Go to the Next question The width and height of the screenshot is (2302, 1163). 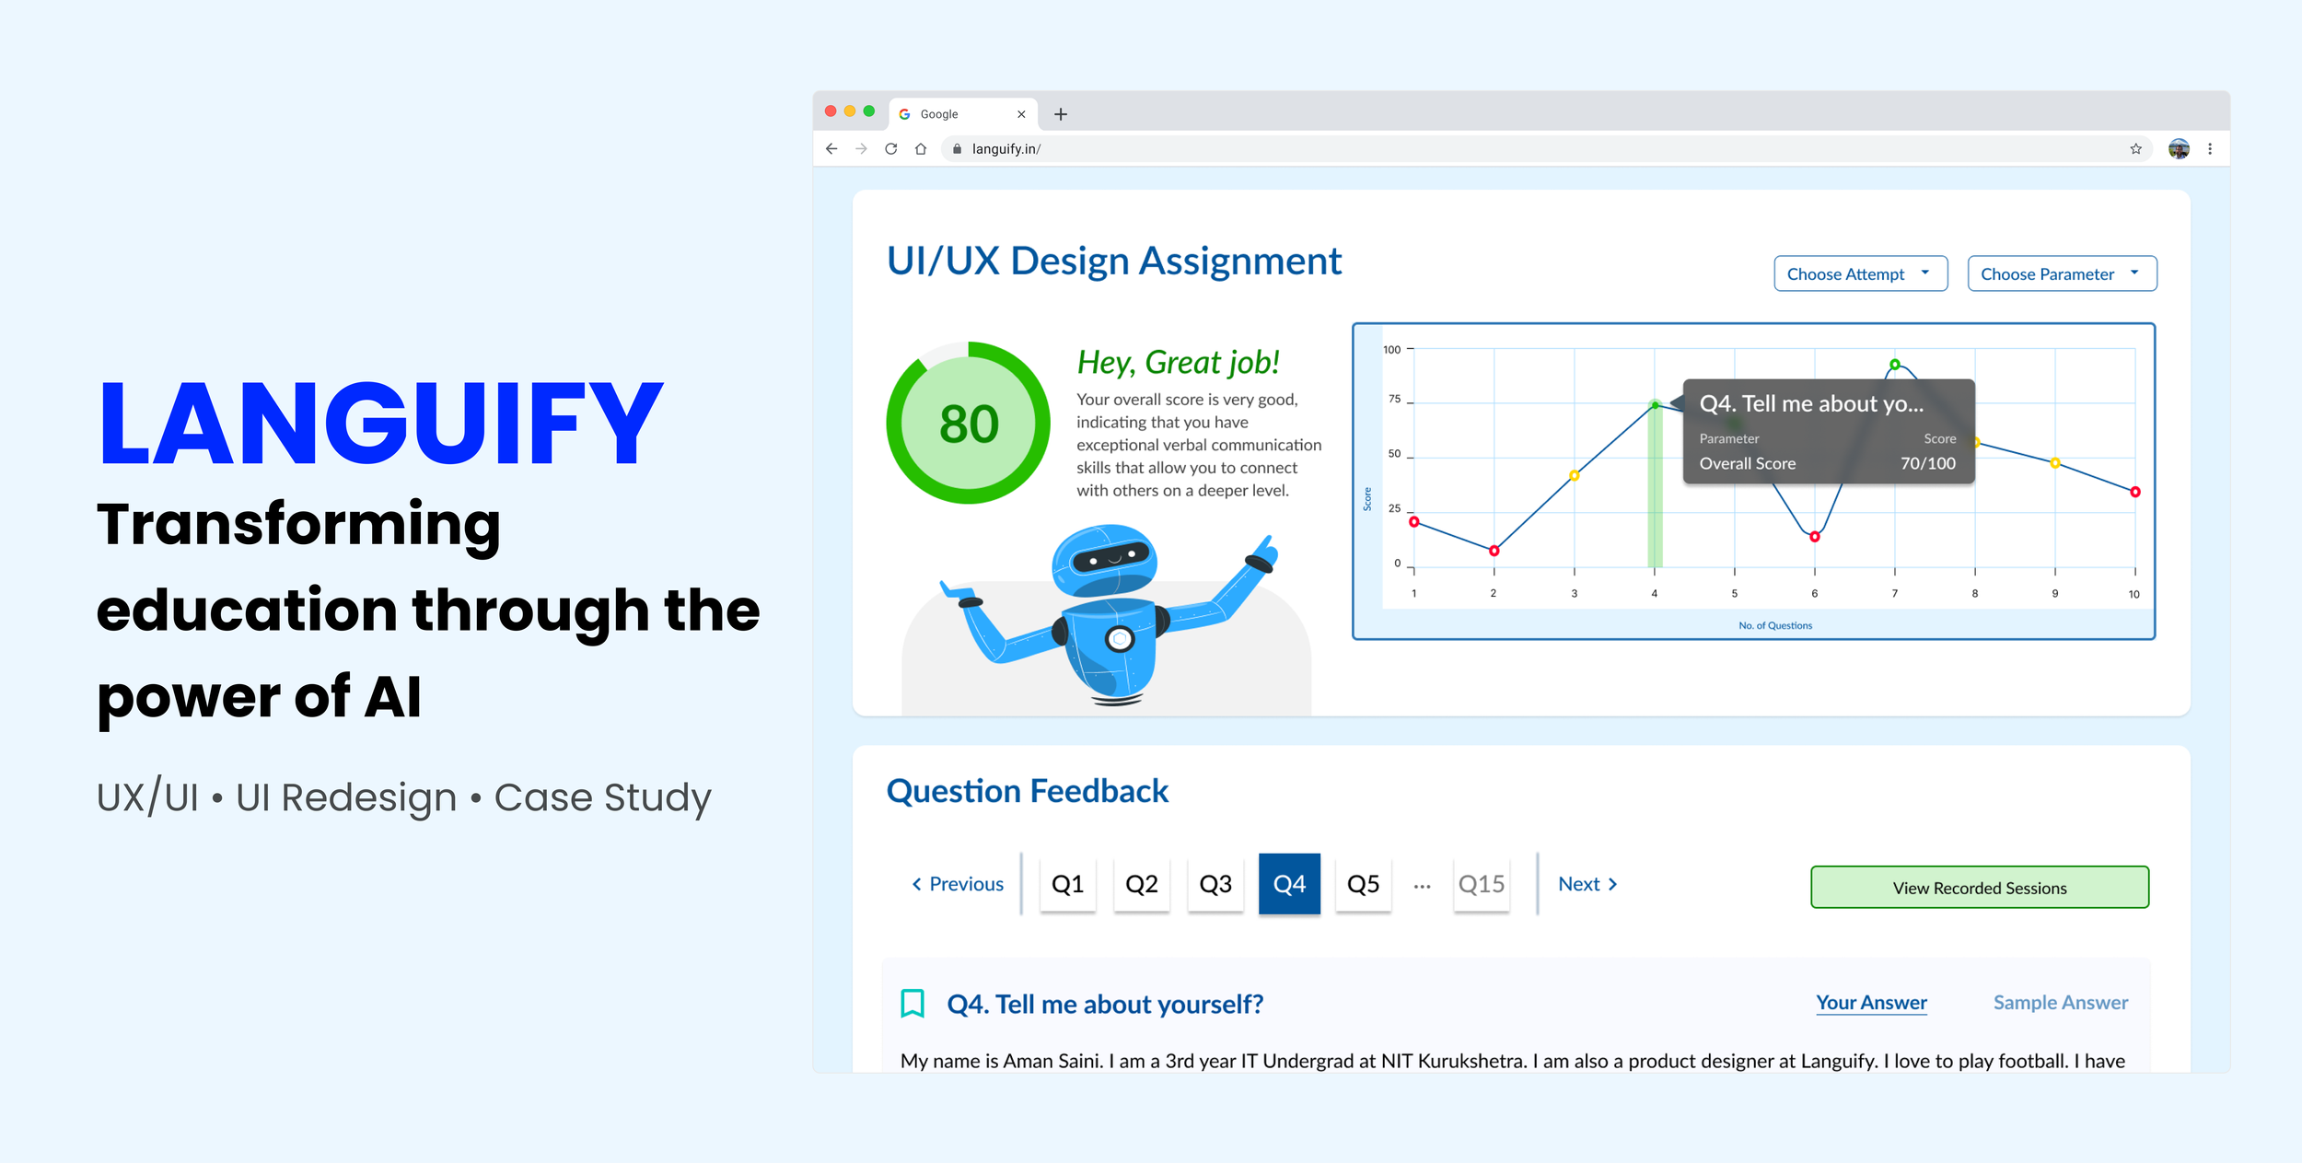click(x=1587, y=884)
